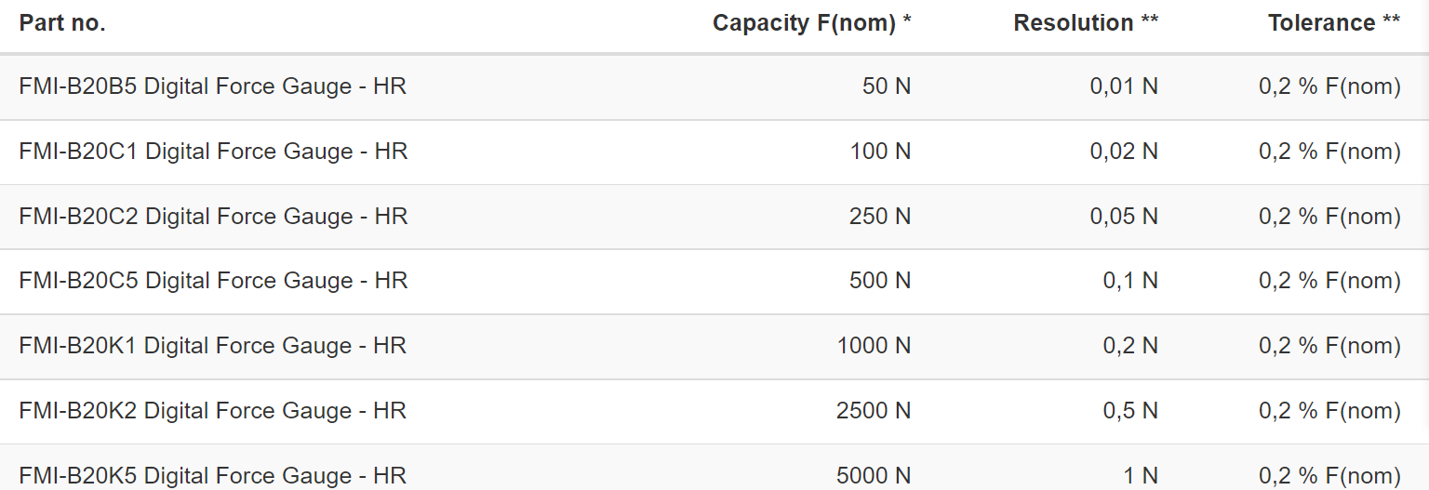Image resolution: width=1429 pixels, height=490 pixels.
Task: Select FMI-B20B5 Digital Force Gauge row
Action: (x=714, y=87)
